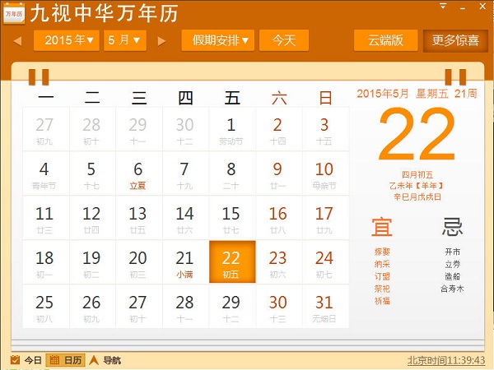Select greyed April 28 初十 cell
Screen dimensions: 494x370
coord(92,129)
